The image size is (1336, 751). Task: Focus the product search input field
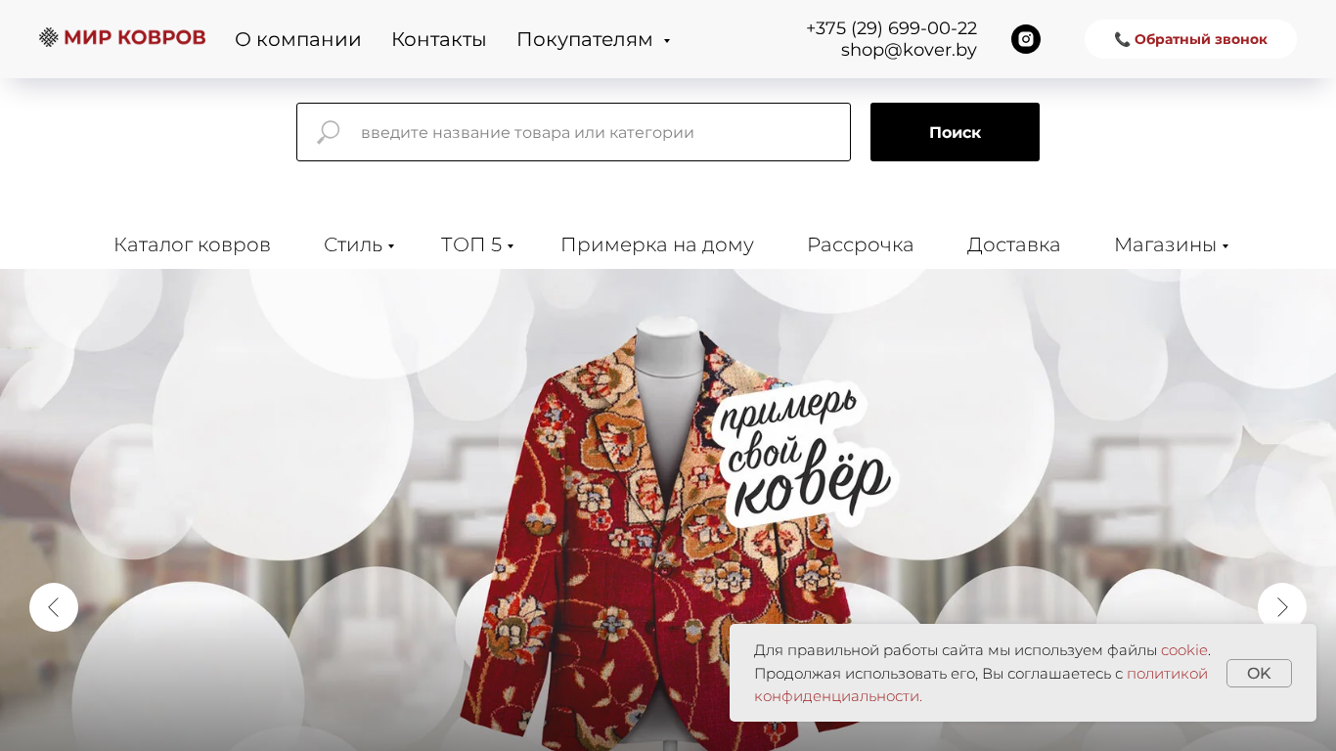pos(573,132)
